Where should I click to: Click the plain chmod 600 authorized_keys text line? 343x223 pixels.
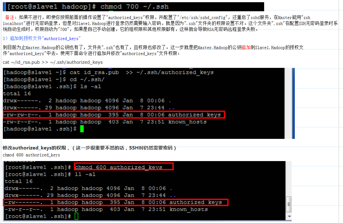click(x=31, y=155)
